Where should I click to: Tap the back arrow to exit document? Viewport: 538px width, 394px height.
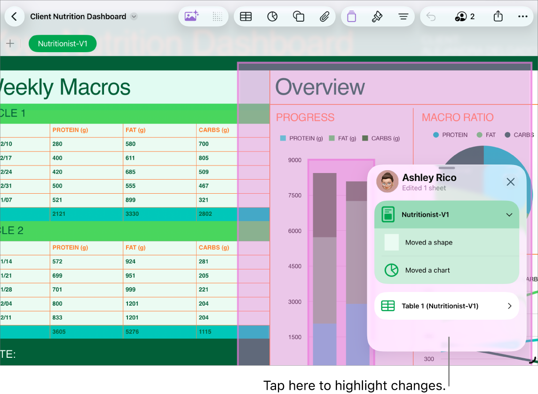coord(15,16)
